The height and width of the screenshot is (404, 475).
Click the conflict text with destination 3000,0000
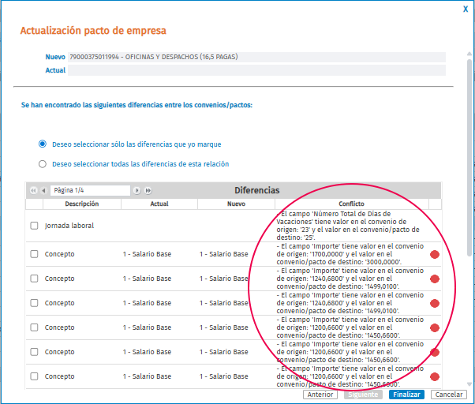click(x=350, y=254)
